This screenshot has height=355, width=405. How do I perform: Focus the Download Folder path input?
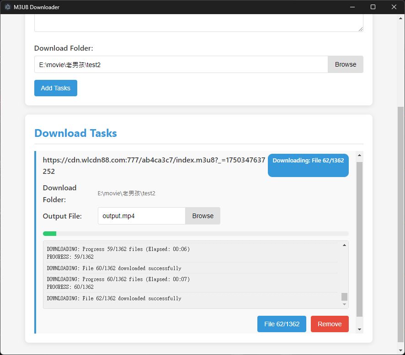click(x=181, y=64)
